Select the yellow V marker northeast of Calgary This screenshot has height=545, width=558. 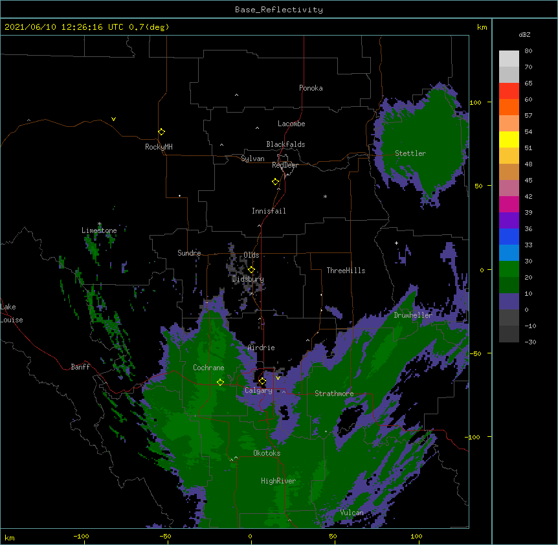point(278,378)
